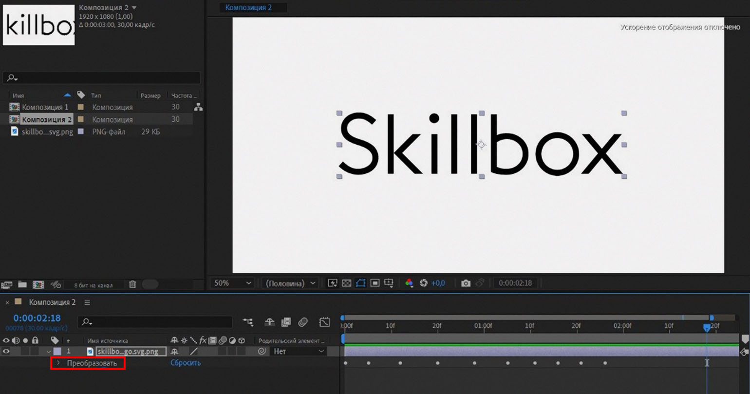
Task: Click the blue current-time indicator playhead
Action: [x=707, y=328]
